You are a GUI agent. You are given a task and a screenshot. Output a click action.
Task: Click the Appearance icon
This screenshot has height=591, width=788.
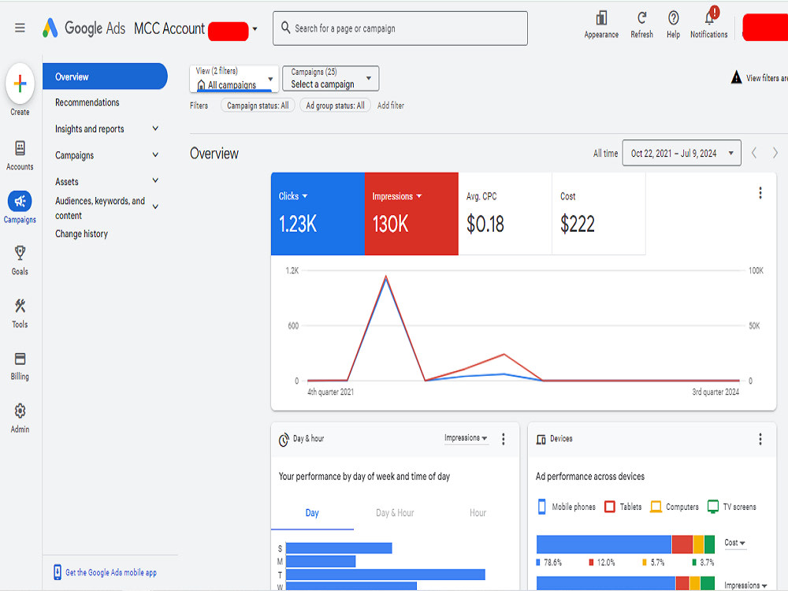(601, 19)
